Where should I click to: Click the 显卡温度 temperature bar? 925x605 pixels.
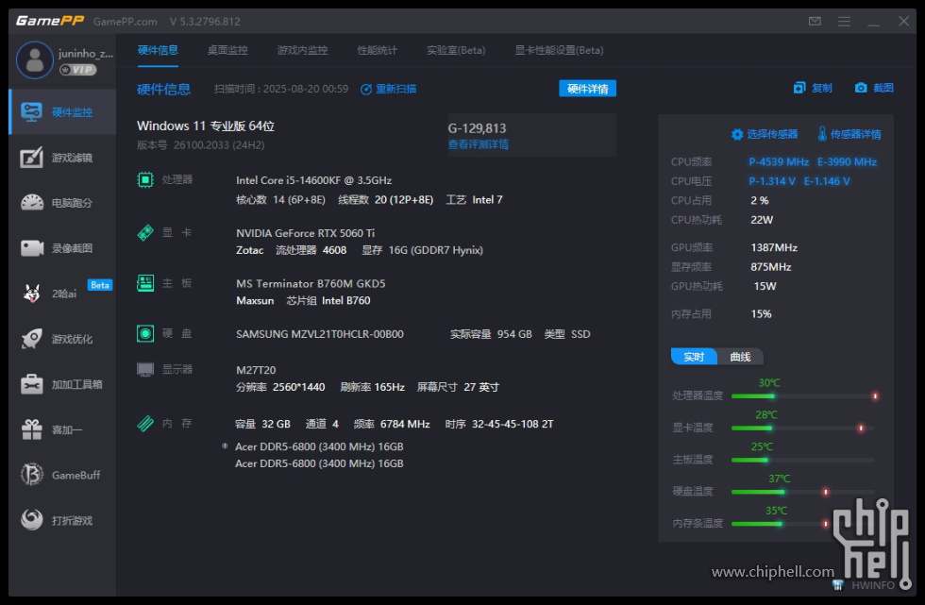pyautogui.click(x=803, y=429)
